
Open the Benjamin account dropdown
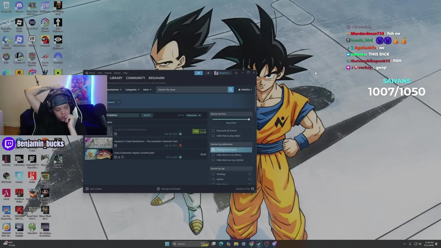coord(222,73)
